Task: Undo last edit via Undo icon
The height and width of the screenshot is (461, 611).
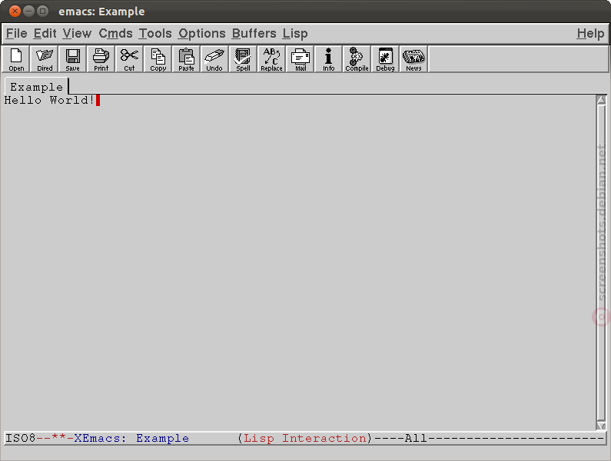Action: tap(214, 59)
